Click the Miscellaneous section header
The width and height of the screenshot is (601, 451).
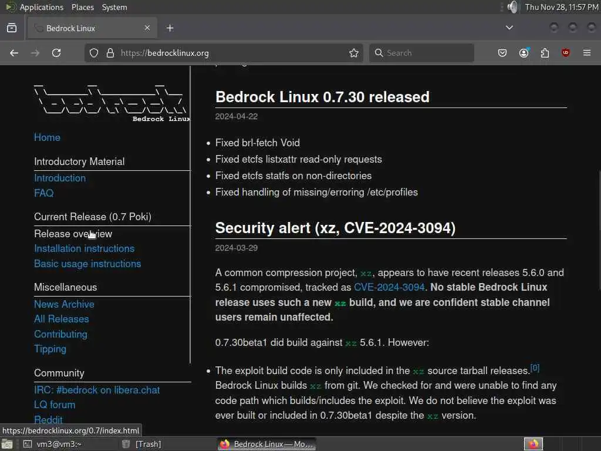(x=66, y=287)
